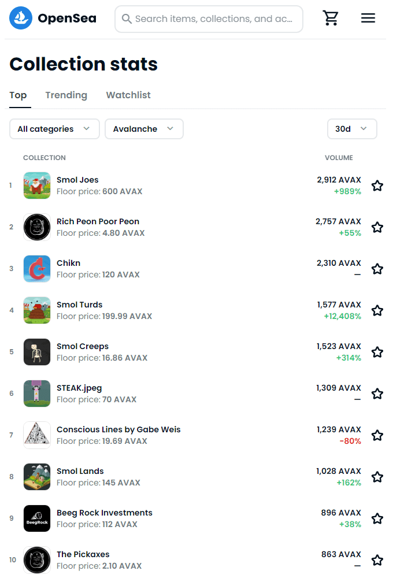393x582 pixels.
Task: Click the Smol Joes collection avatar
Action: pos(37,186)
